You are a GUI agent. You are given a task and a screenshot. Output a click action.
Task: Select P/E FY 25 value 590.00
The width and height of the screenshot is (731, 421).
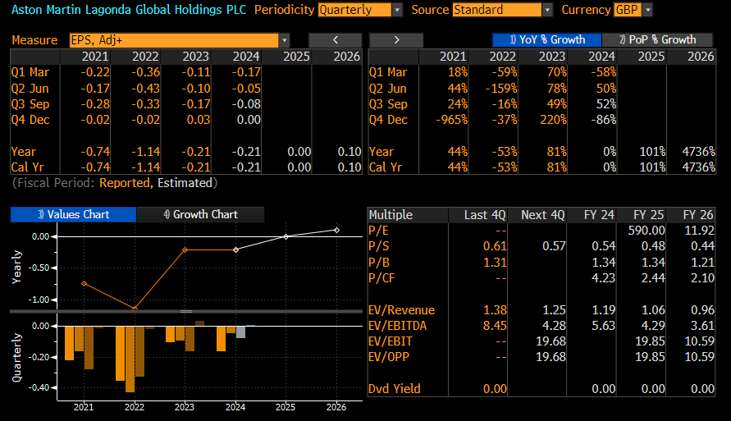(646, 231)
